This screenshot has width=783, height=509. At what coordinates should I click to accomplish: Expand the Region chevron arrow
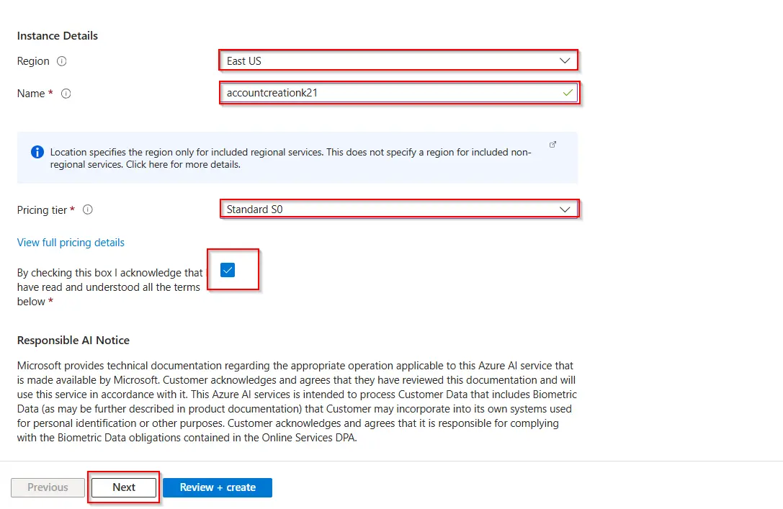point(565,61)
